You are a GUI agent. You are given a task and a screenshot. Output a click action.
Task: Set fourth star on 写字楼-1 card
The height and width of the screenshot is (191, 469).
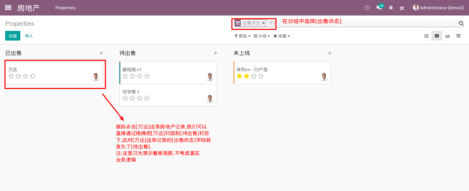click(147, 98)
